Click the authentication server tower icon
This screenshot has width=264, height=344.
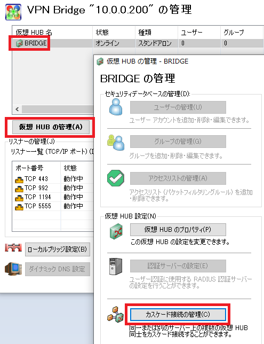pyautogui.click(x=116, y=267)
